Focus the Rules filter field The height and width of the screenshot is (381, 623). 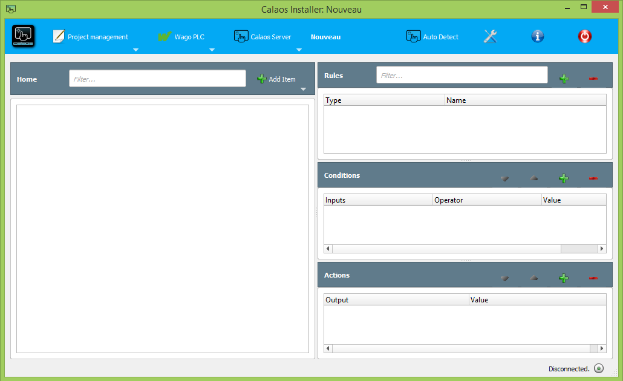462,75
